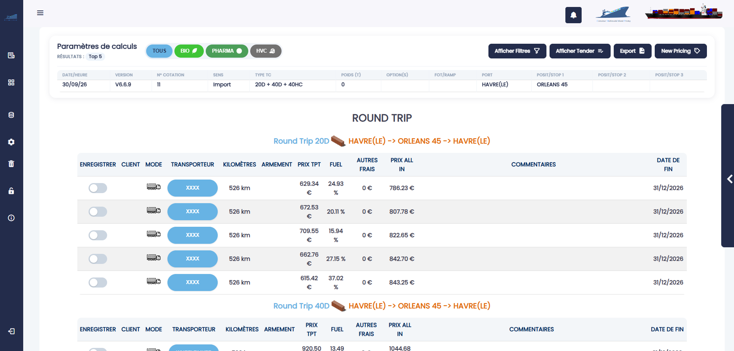Image resolution: width=734 pixels, height=351 pixels.
Task: Click XXXX transporter in the 786.23 € row
Action: 193,188
